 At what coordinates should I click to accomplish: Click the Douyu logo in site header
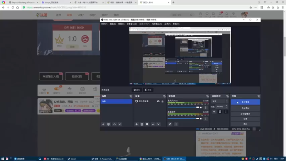(x=42, y=15)
